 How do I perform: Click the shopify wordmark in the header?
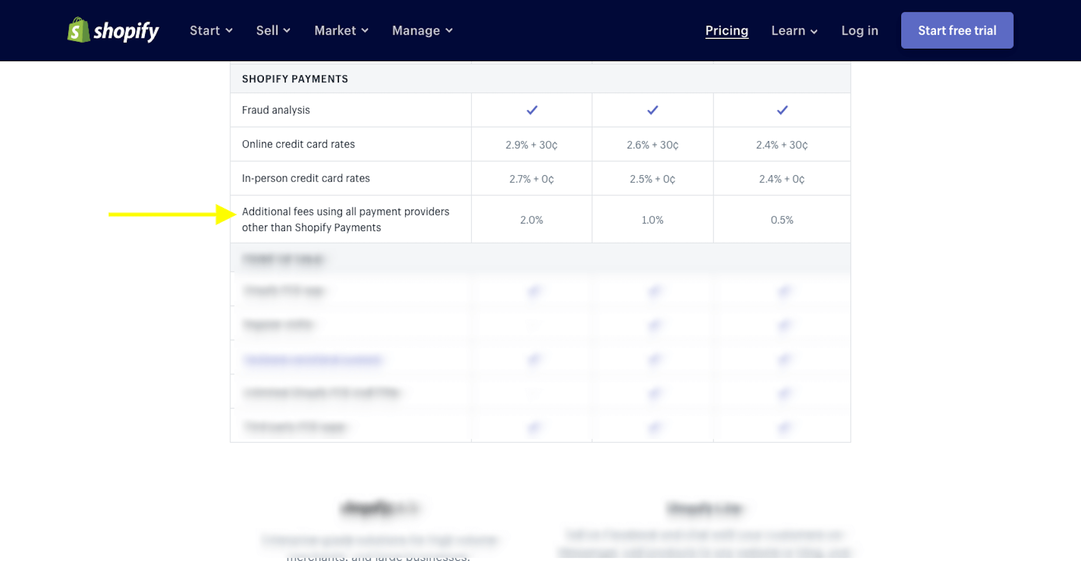click(x=126, y=31)
